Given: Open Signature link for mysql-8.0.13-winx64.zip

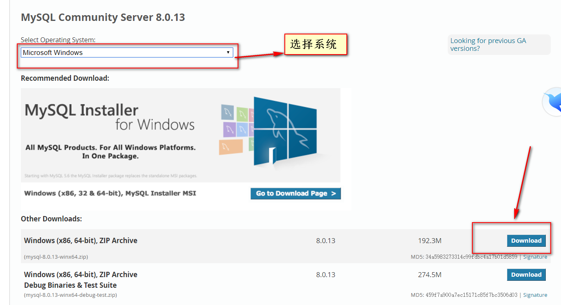Looking at the screenshot, I should [x=535, y=257].
